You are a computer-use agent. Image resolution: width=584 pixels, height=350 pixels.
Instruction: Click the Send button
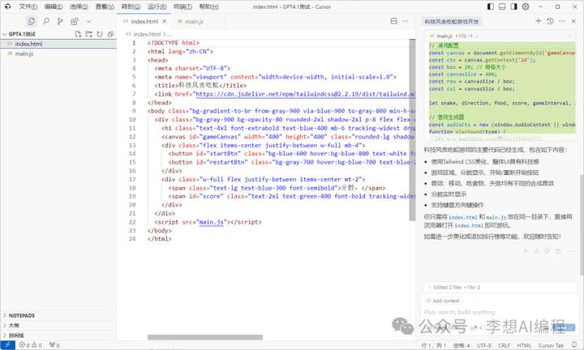tap(564, 327)
